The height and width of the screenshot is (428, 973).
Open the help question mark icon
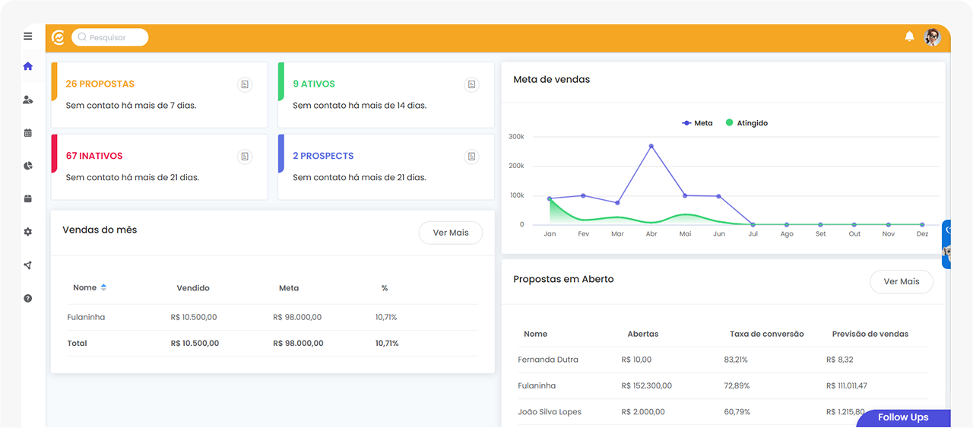(x=28, y=299)
